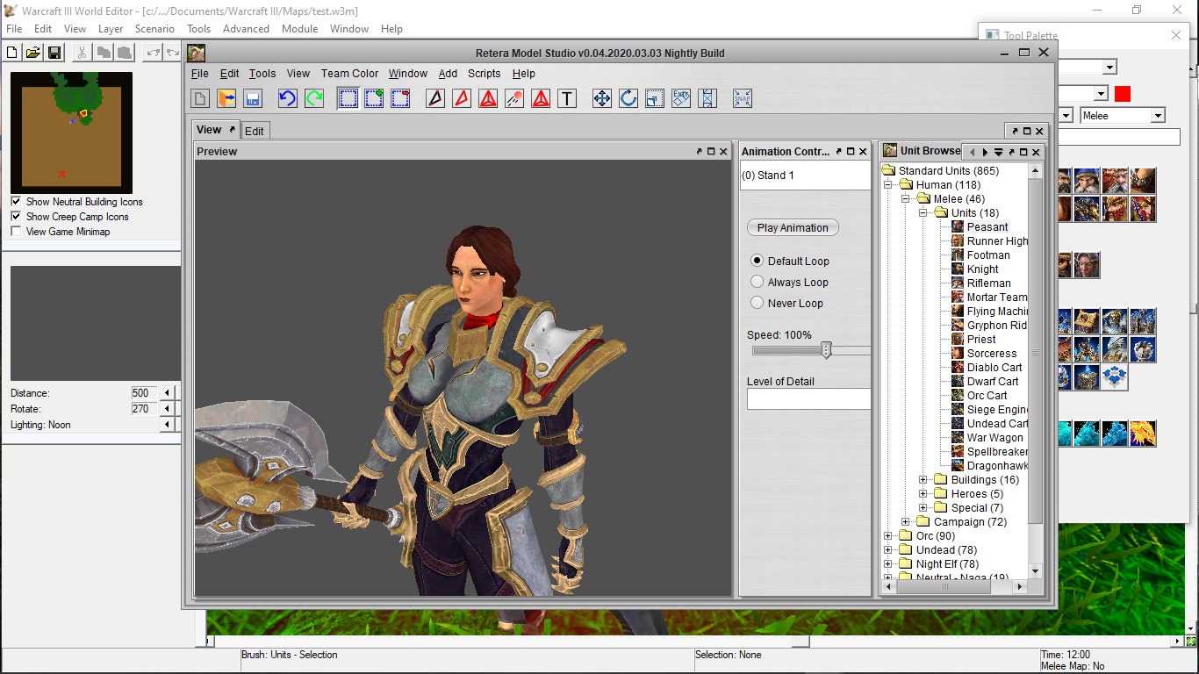Click World Editor New map icon
1199x674 pixels.
point(11,53)
